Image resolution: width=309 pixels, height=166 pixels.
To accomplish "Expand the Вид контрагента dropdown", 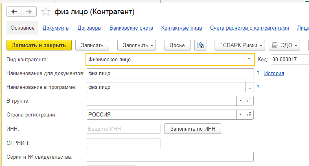I will pyautogui.click(x=249, y=59).
